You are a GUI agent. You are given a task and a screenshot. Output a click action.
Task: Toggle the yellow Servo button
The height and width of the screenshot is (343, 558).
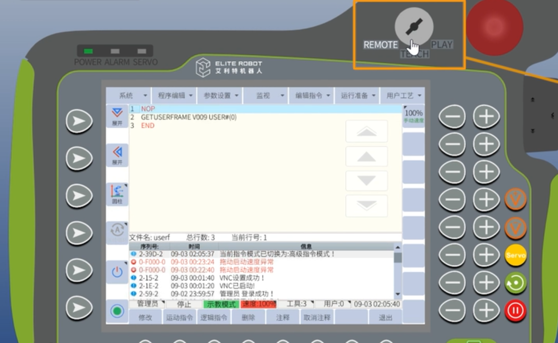516,255
